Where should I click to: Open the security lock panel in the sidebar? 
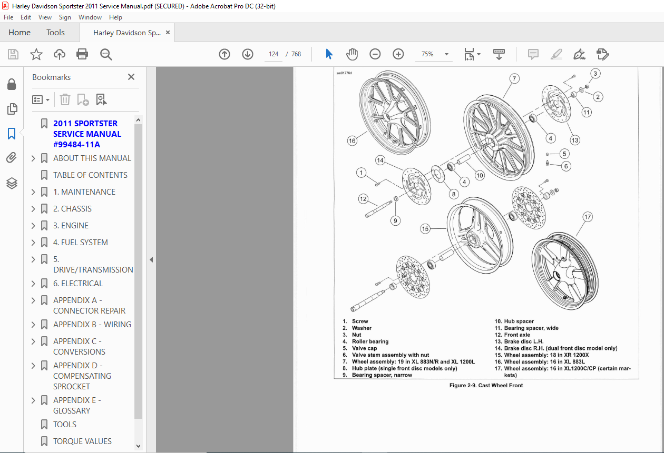pos(12,85)
